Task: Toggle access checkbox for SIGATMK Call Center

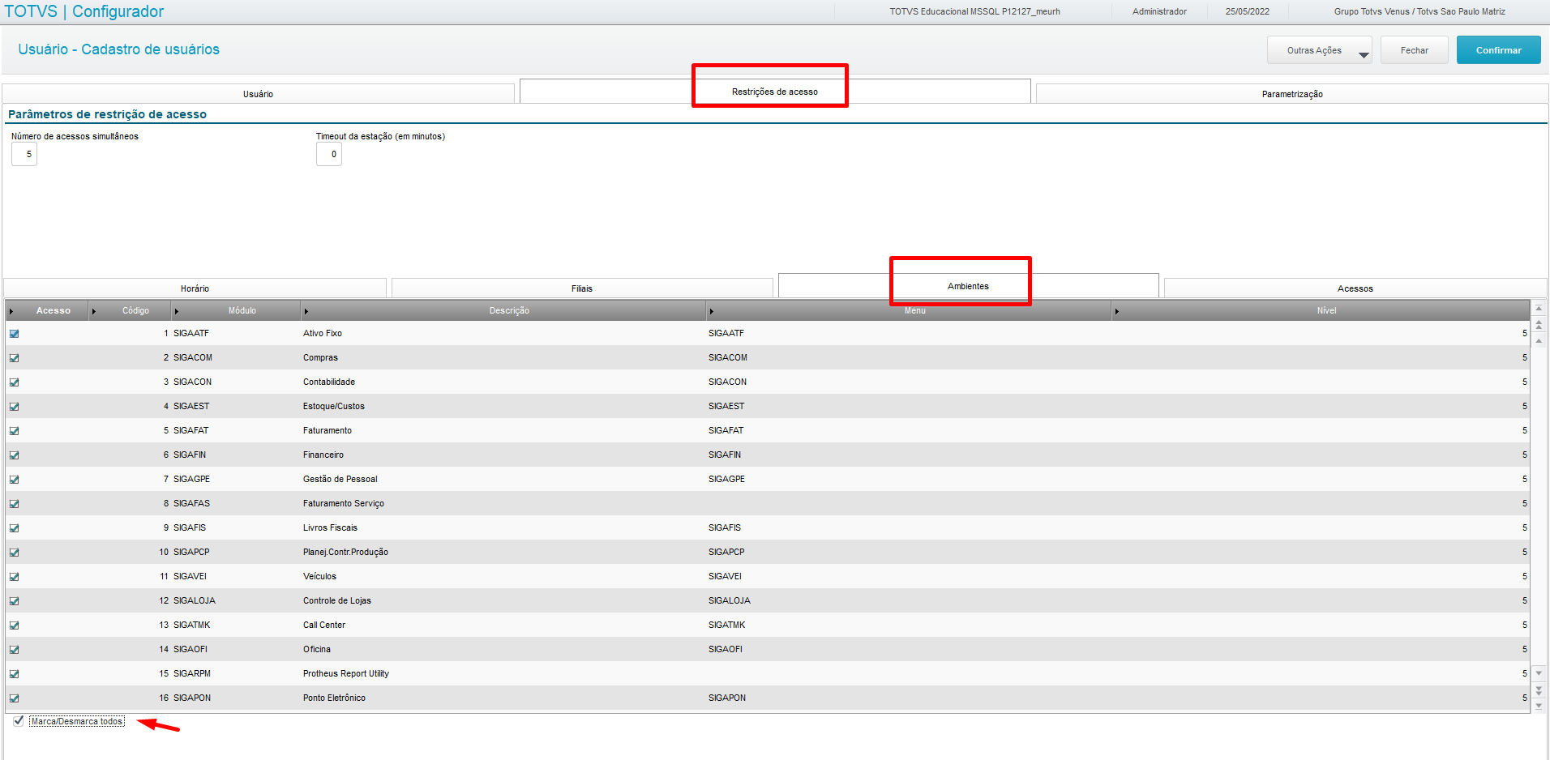Action: [x=14, y=626]
